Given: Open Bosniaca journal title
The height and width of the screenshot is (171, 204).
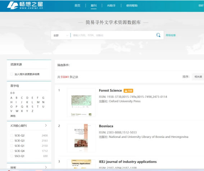Looking at the screenshot, I should (106, 126).
